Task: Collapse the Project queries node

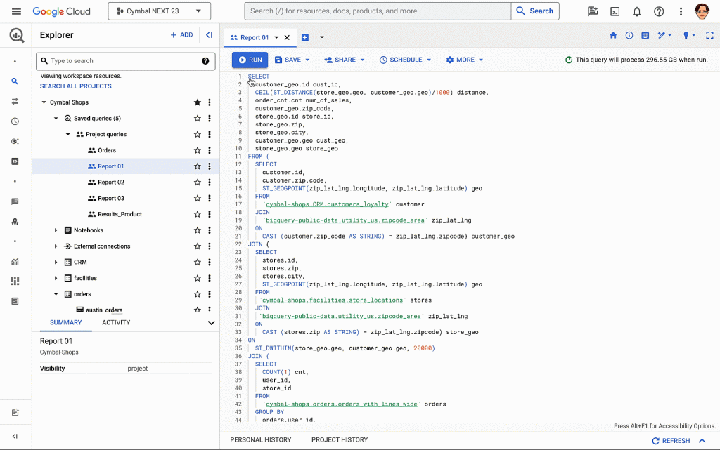Action: 68,134
